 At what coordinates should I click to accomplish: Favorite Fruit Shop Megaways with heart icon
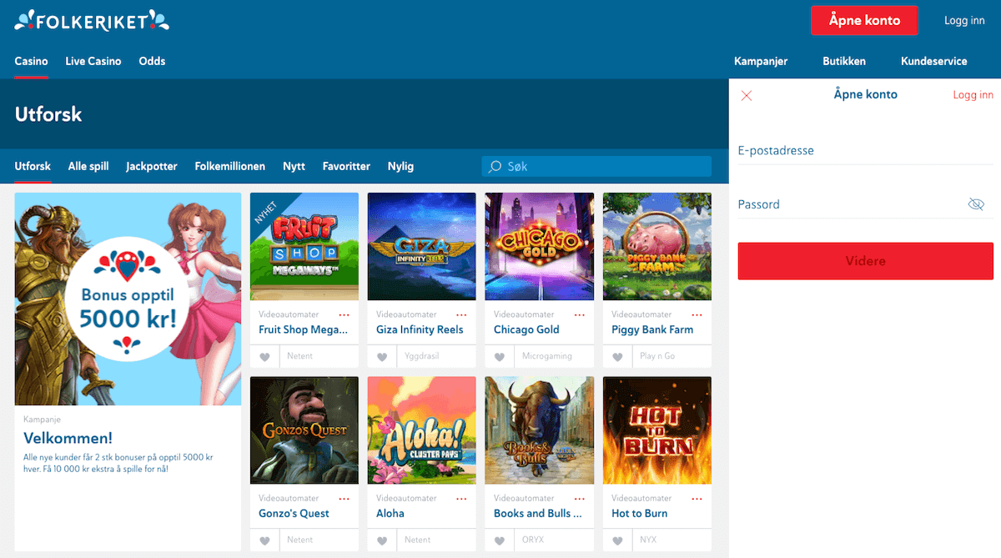[265, 356]
